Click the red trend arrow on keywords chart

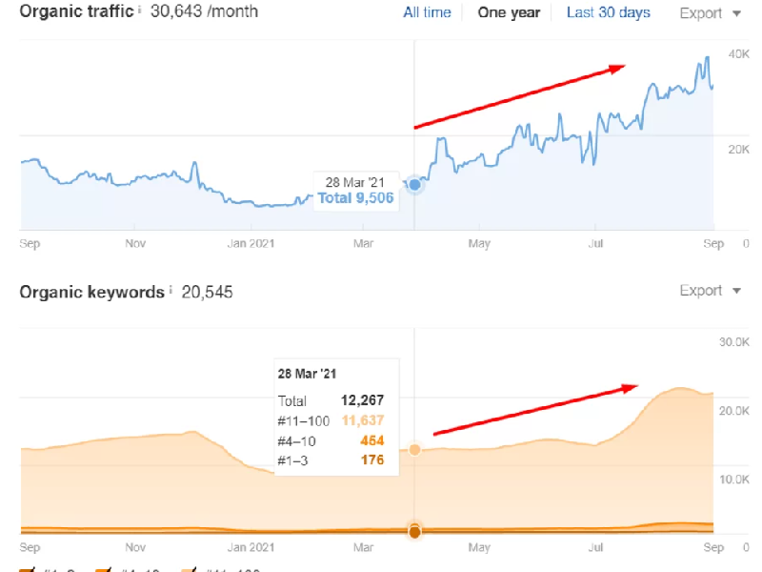[535, 410]
